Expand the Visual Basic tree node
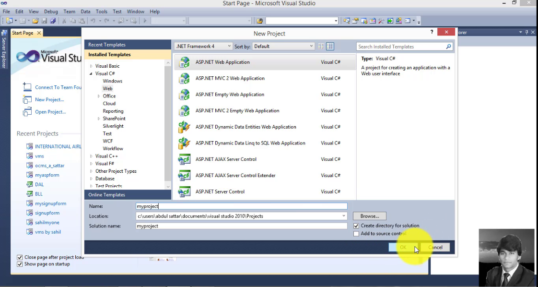 point(91,66)
